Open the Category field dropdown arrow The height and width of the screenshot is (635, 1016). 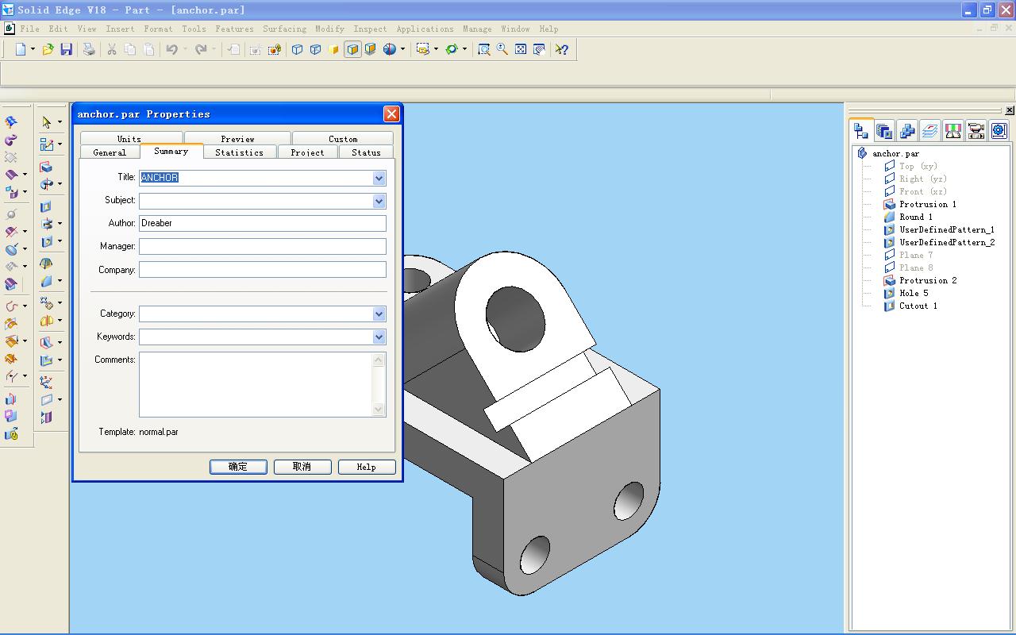click(x=379, y=314)
